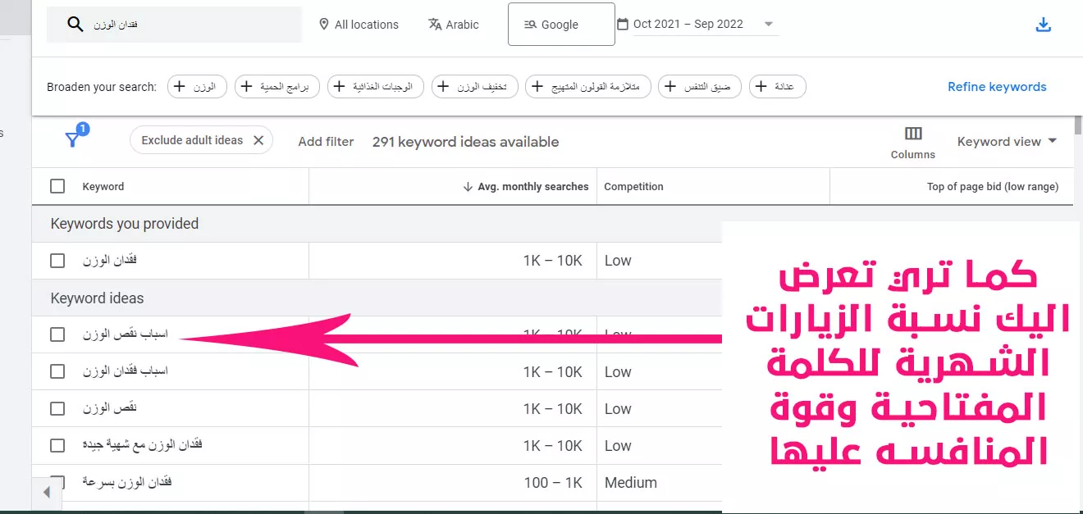The height and width of the screenshot is (514, 1083).
Task: Add the 'الوزن' broaden-search chip
Action: pos(197,87)
